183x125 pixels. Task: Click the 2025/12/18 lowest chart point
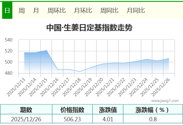80,71
